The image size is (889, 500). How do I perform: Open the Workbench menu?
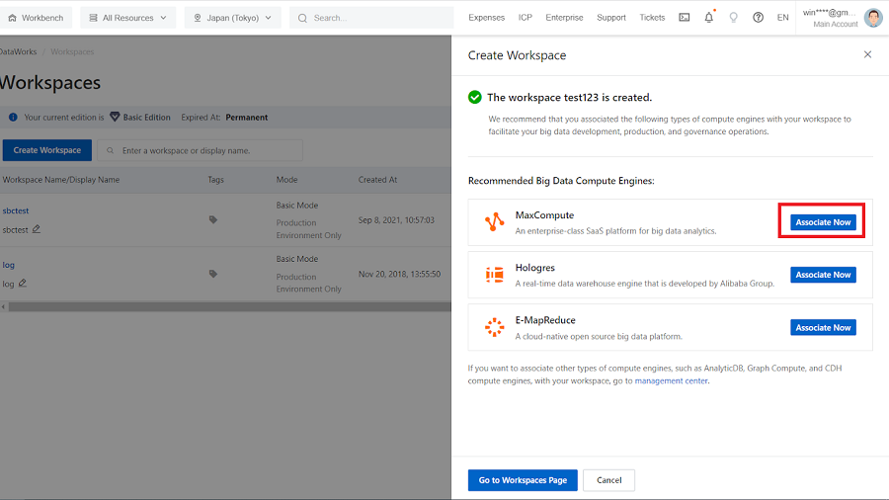36,18
